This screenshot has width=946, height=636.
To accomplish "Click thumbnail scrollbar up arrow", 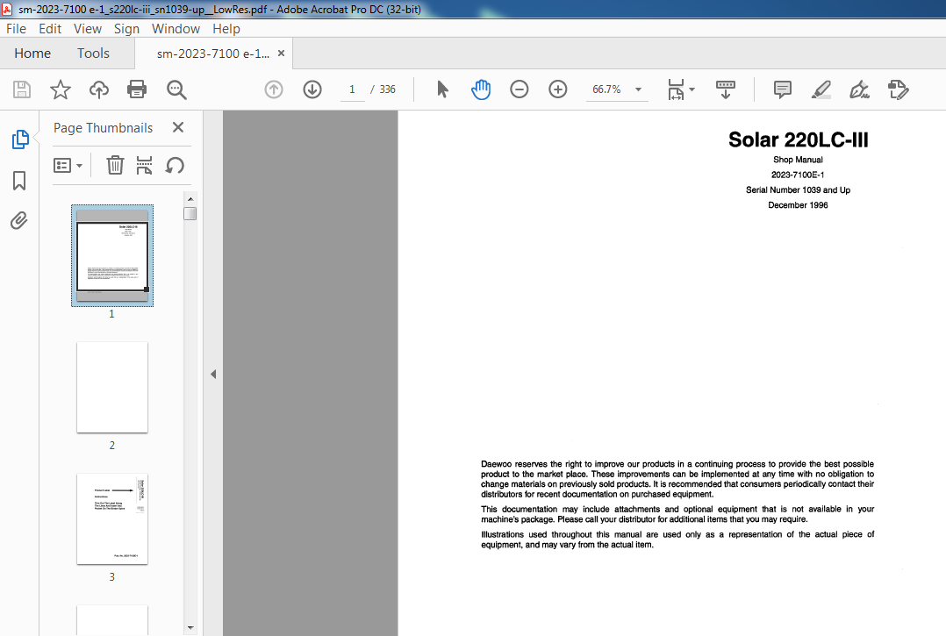I will click(190, 199).
